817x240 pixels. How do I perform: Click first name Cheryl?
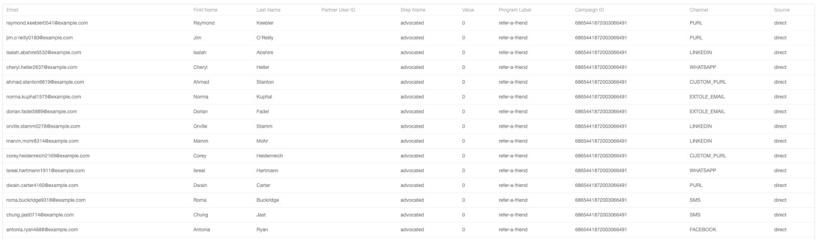pyautogui.click(x=200, y=67)
